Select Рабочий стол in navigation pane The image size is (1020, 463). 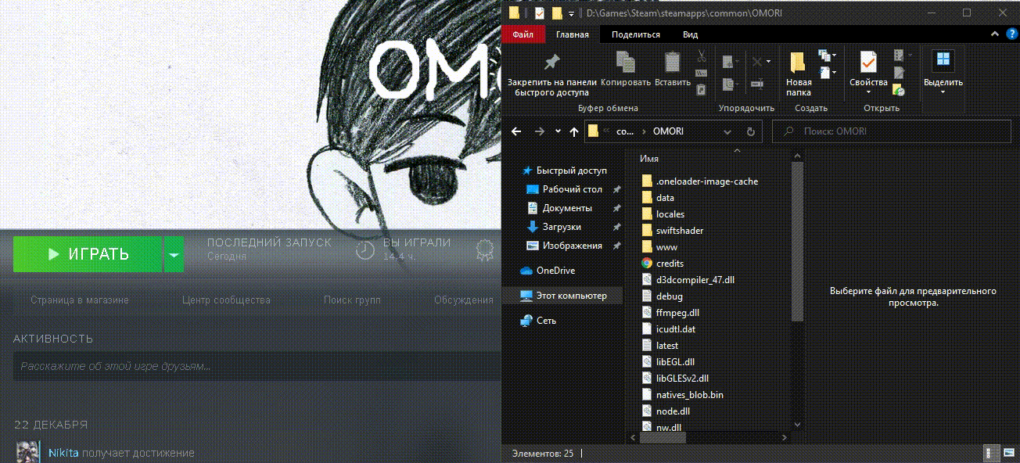tap(572, 189)
